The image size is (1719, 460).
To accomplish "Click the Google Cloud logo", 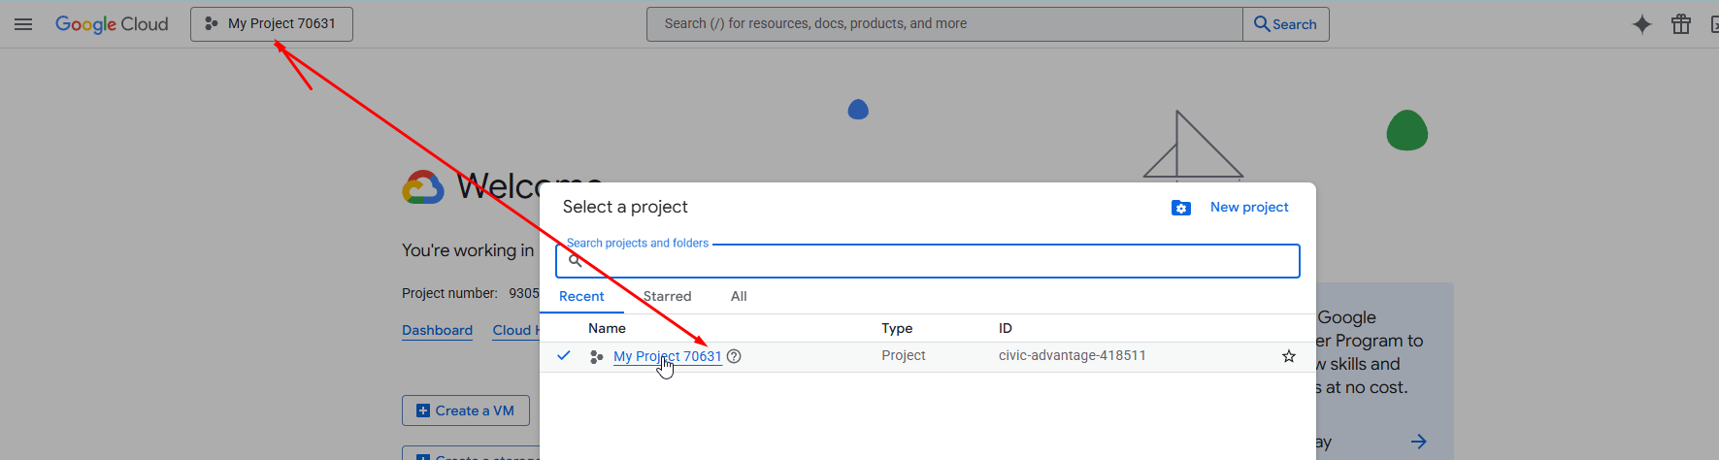I will coord(112,24).
